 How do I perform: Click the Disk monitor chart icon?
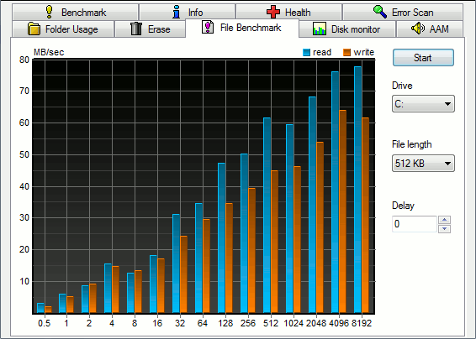click(x=320, y=29)
